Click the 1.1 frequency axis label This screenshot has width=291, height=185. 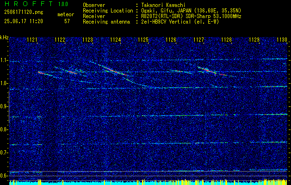[x=4, y=60]
